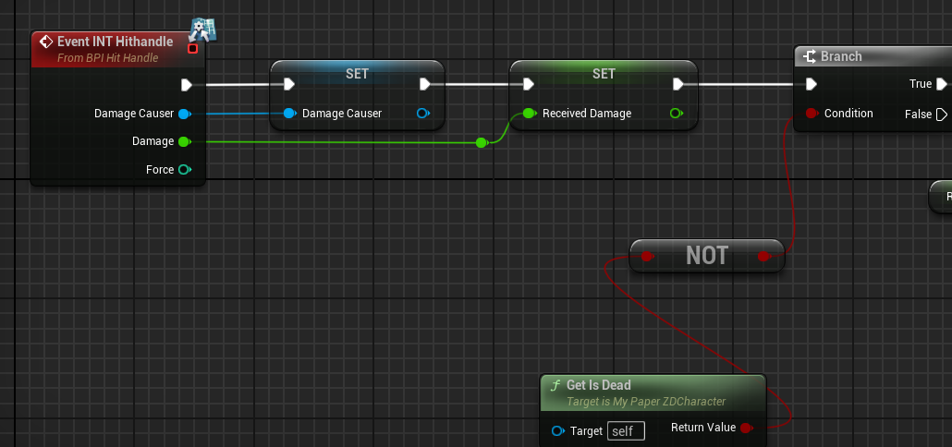The height and width of the screenshot is (447, 952).
Task: Select the NOT boolean node
Action: coord(707,256)
